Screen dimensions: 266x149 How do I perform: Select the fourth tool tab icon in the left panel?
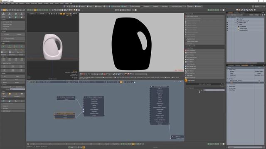coord(22,14)
